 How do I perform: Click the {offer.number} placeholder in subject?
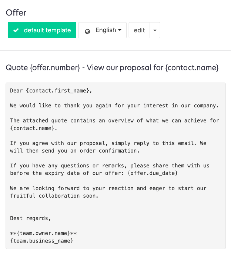click(55, 68)
